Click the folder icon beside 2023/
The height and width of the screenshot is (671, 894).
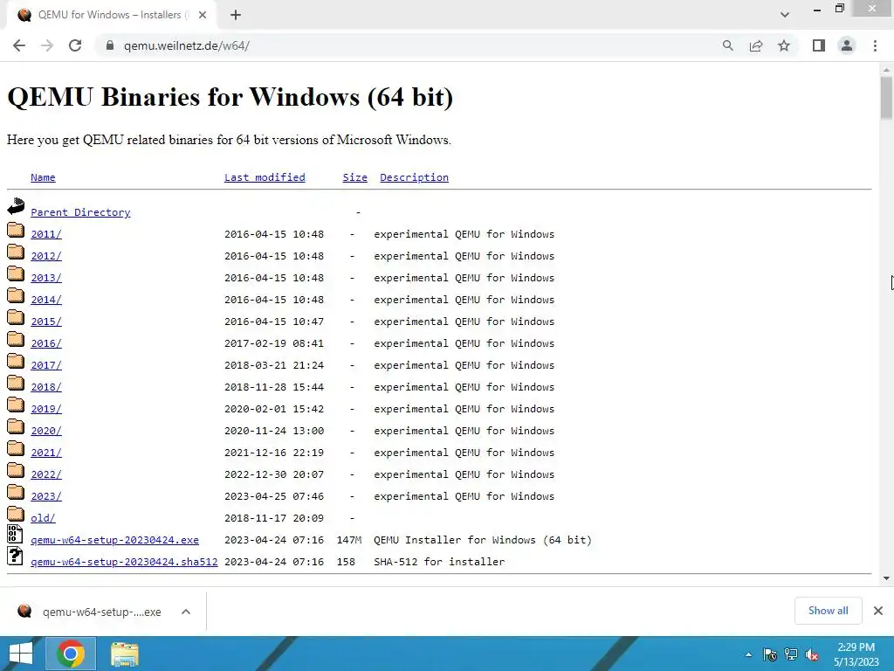(x=16, y=493)
